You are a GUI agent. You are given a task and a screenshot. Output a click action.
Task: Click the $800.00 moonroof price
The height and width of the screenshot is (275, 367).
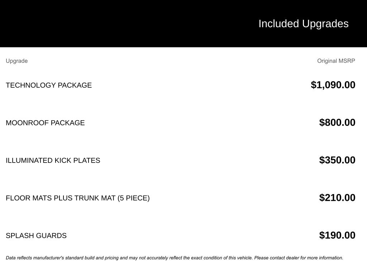[337, 122]
